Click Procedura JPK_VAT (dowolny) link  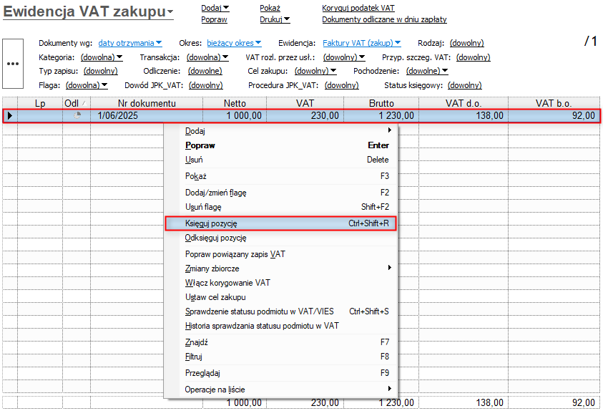pos(341,85)
